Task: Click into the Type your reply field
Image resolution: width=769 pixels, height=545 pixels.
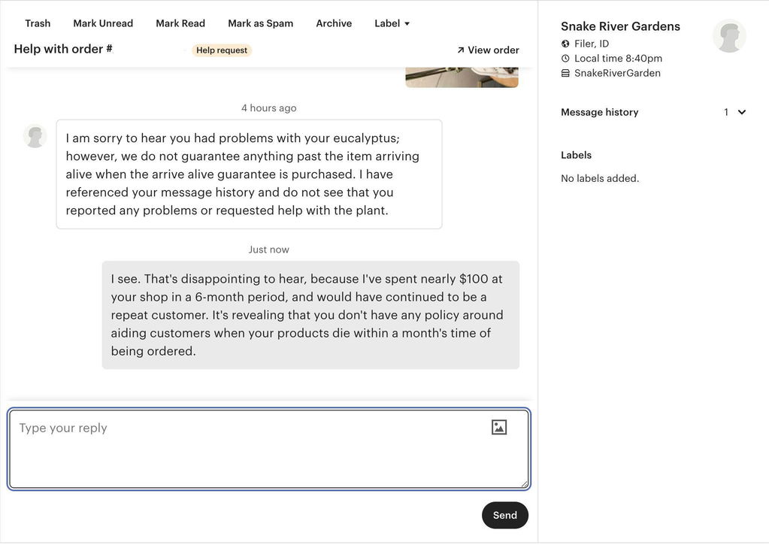Action: click(269, 449)
